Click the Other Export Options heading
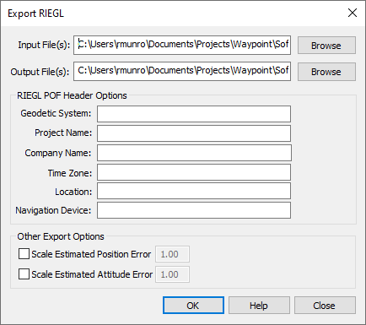Screen dimensions: 366x325 (x=61, y=236)
